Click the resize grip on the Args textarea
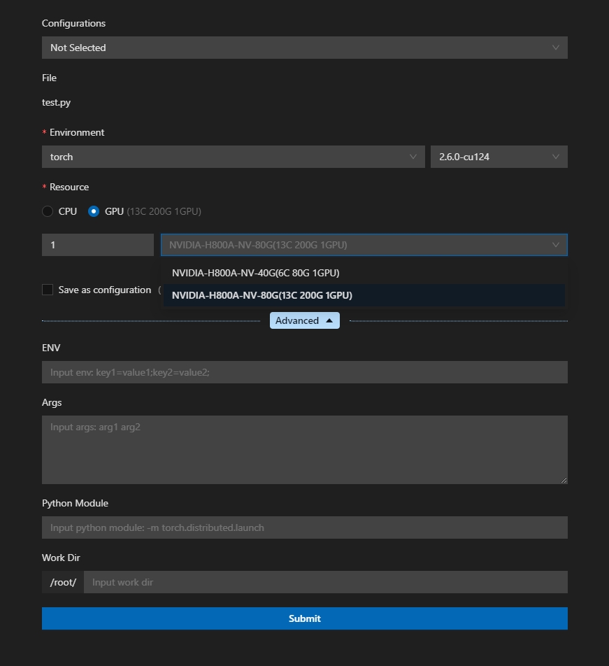The image size is (609, 666). pyautogui.click(x=564, y=479)
